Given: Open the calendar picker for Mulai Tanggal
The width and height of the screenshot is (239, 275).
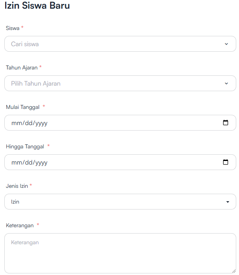Looking at the screenshot, I should [225, 123].
